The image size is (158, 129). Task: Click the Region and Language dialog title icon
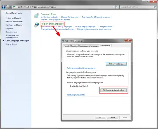[x=63, y=41]
